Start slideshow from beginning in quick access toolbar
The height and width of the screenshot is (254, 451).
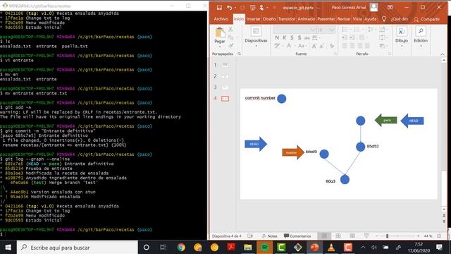tap(252, 8)
